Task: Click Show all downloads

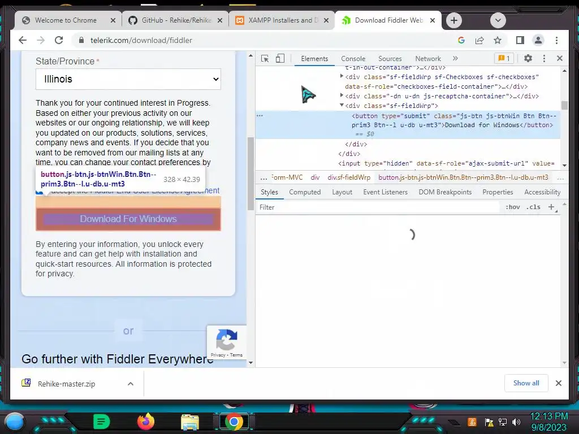Action: tap(526, 383)
